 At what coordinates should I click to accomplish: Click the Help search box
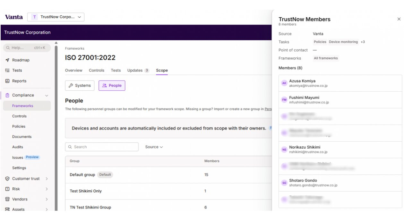click(x=27, y=48)
